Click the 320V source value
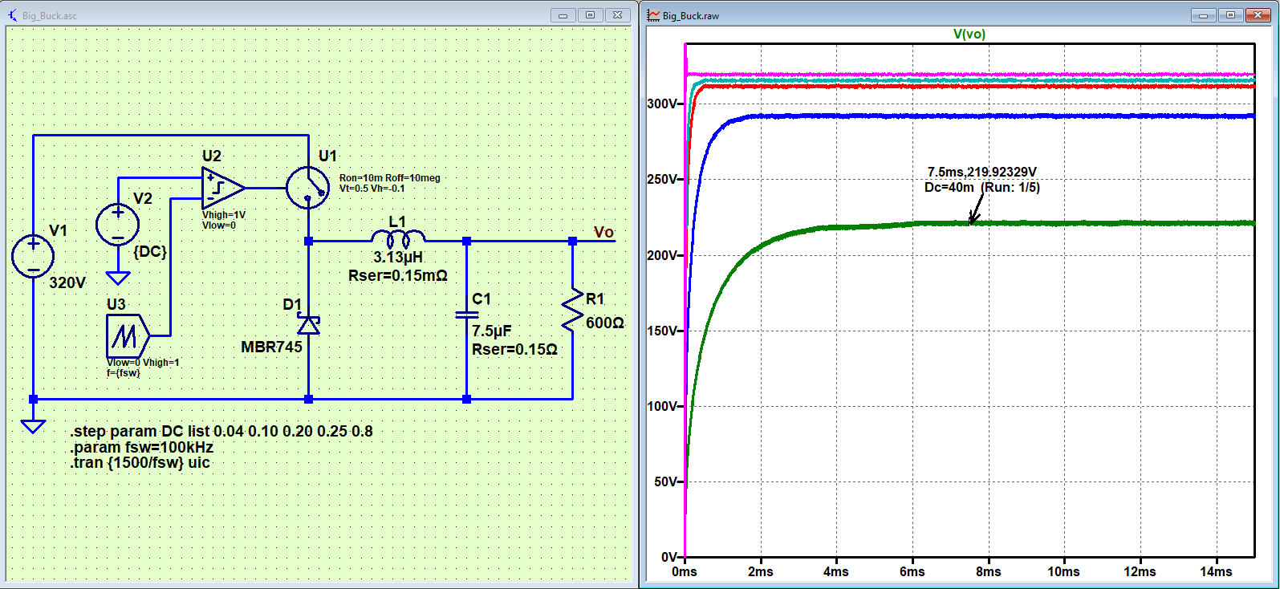 tap(67, 282)
